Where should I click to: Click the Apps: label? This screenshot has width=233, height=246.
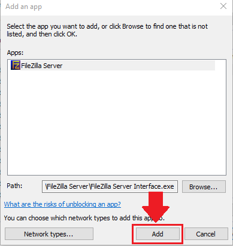point(15,53)
